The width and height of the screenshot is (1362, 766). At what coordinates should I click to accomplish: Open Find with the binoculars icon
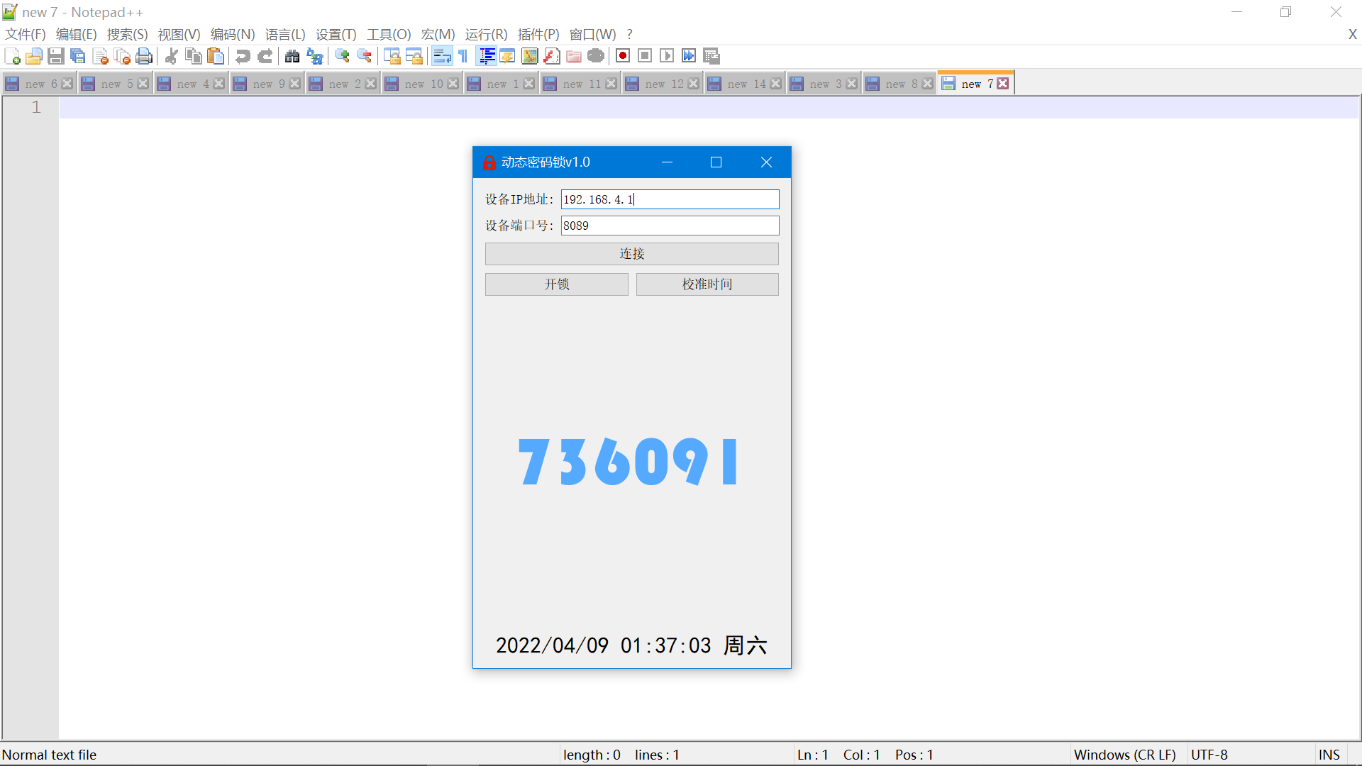(292, 56)
